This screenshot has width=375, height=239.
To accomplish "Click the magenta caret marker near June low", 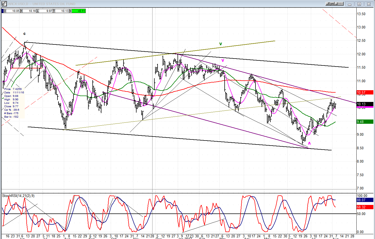I will click(x=309, y=143).
